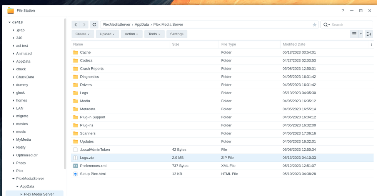Click the search magnifier icon
The width and height of the screenshot is (377, 196).
click(325, 25)
